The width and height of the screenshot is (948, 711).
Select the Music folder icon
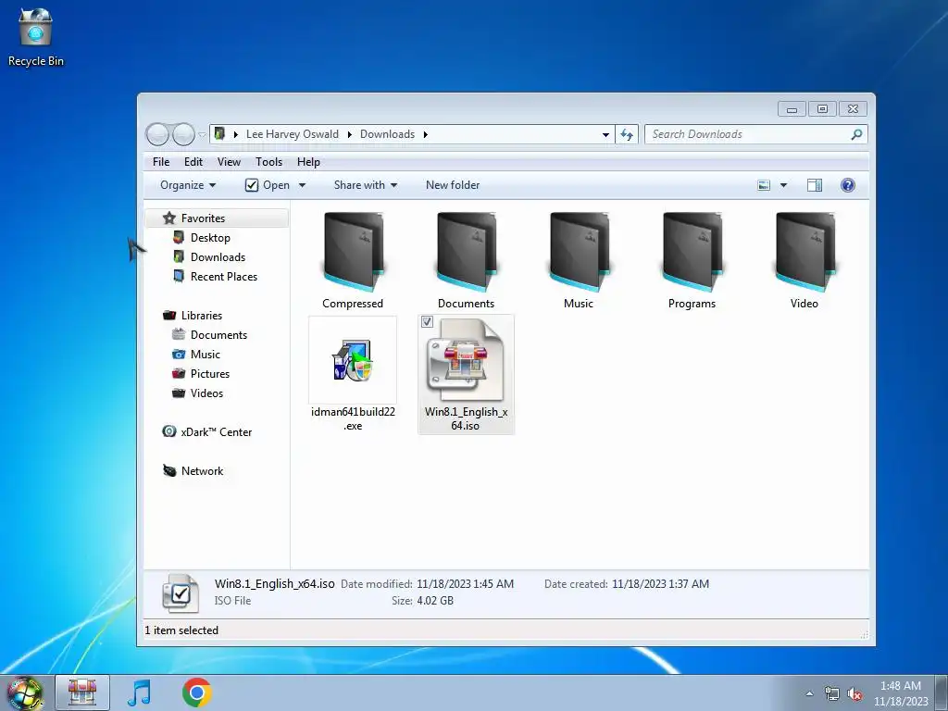click(579, 252)
